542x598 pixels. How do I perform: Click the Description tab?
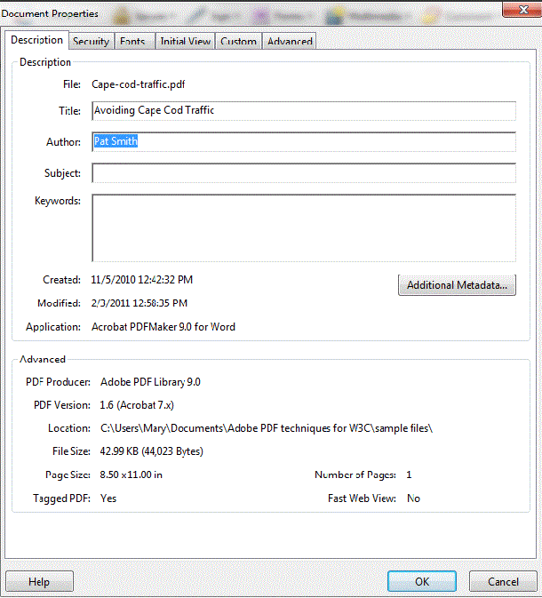click(x=37, y=40)
